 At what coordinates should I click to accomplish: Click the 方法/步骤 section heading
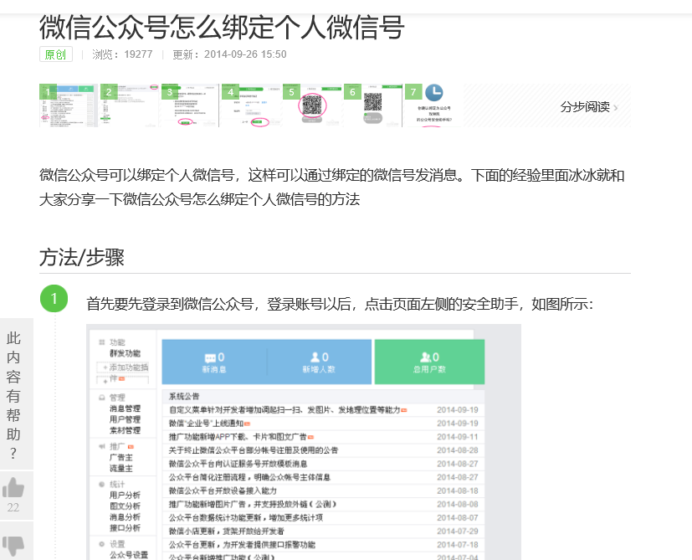click(x=82, y=257)
